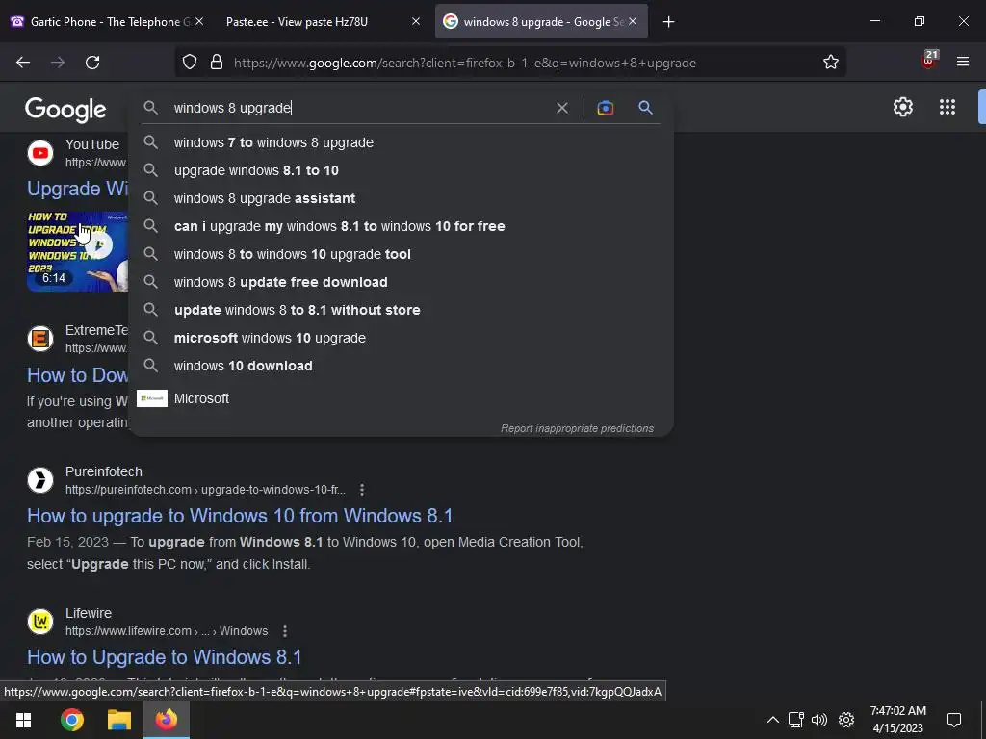Open a new browser tab

[668, 22]
